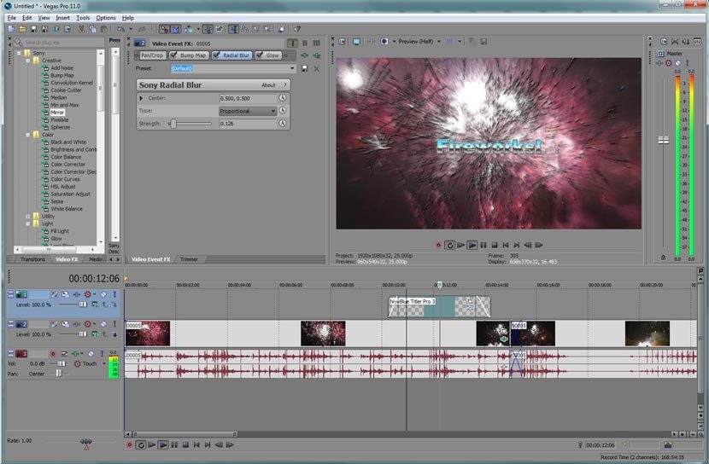Toggle the Radial Blur effect checkbox
The image size is (709, 464).
pos(216,55)
